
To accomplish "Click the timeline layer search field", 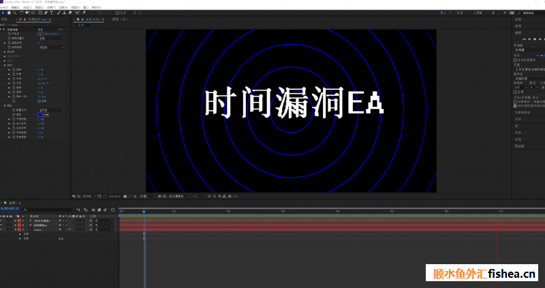I will pos(48,209).
